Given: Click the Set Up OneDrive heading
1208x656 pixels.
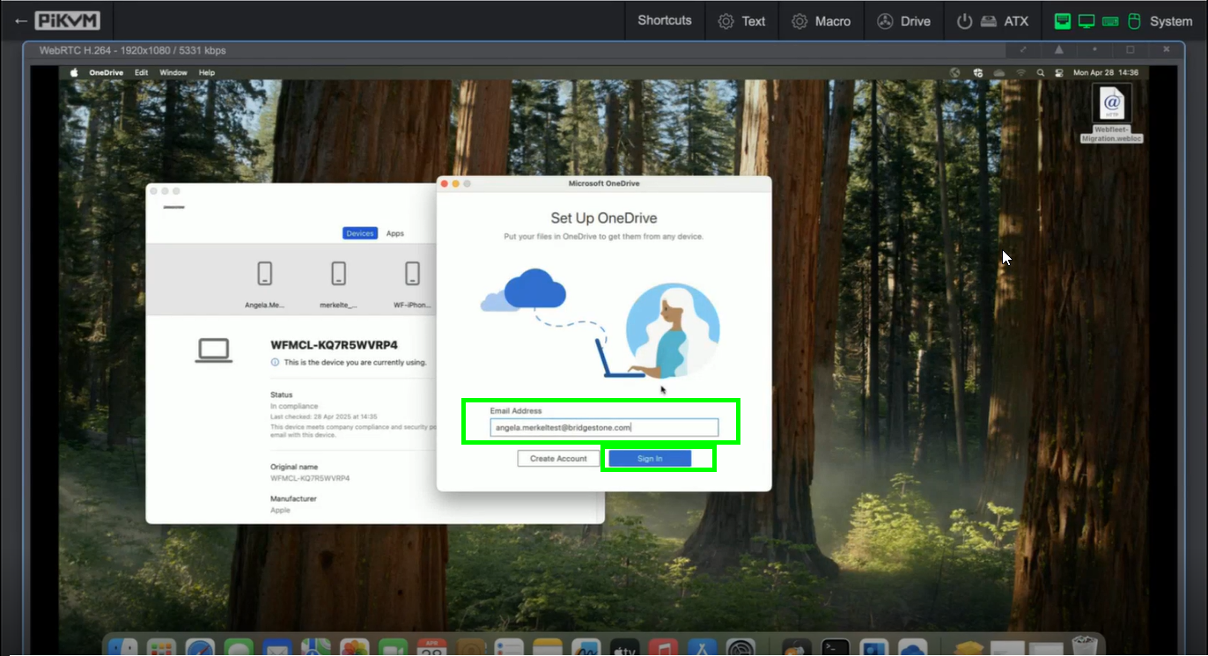Looking at the screenshot, I should pos(604,218).
